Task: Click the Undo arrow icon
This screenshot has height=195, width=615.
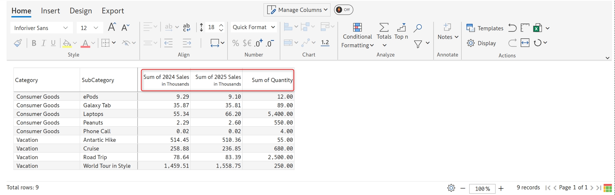Action: (x=512, y=28)
